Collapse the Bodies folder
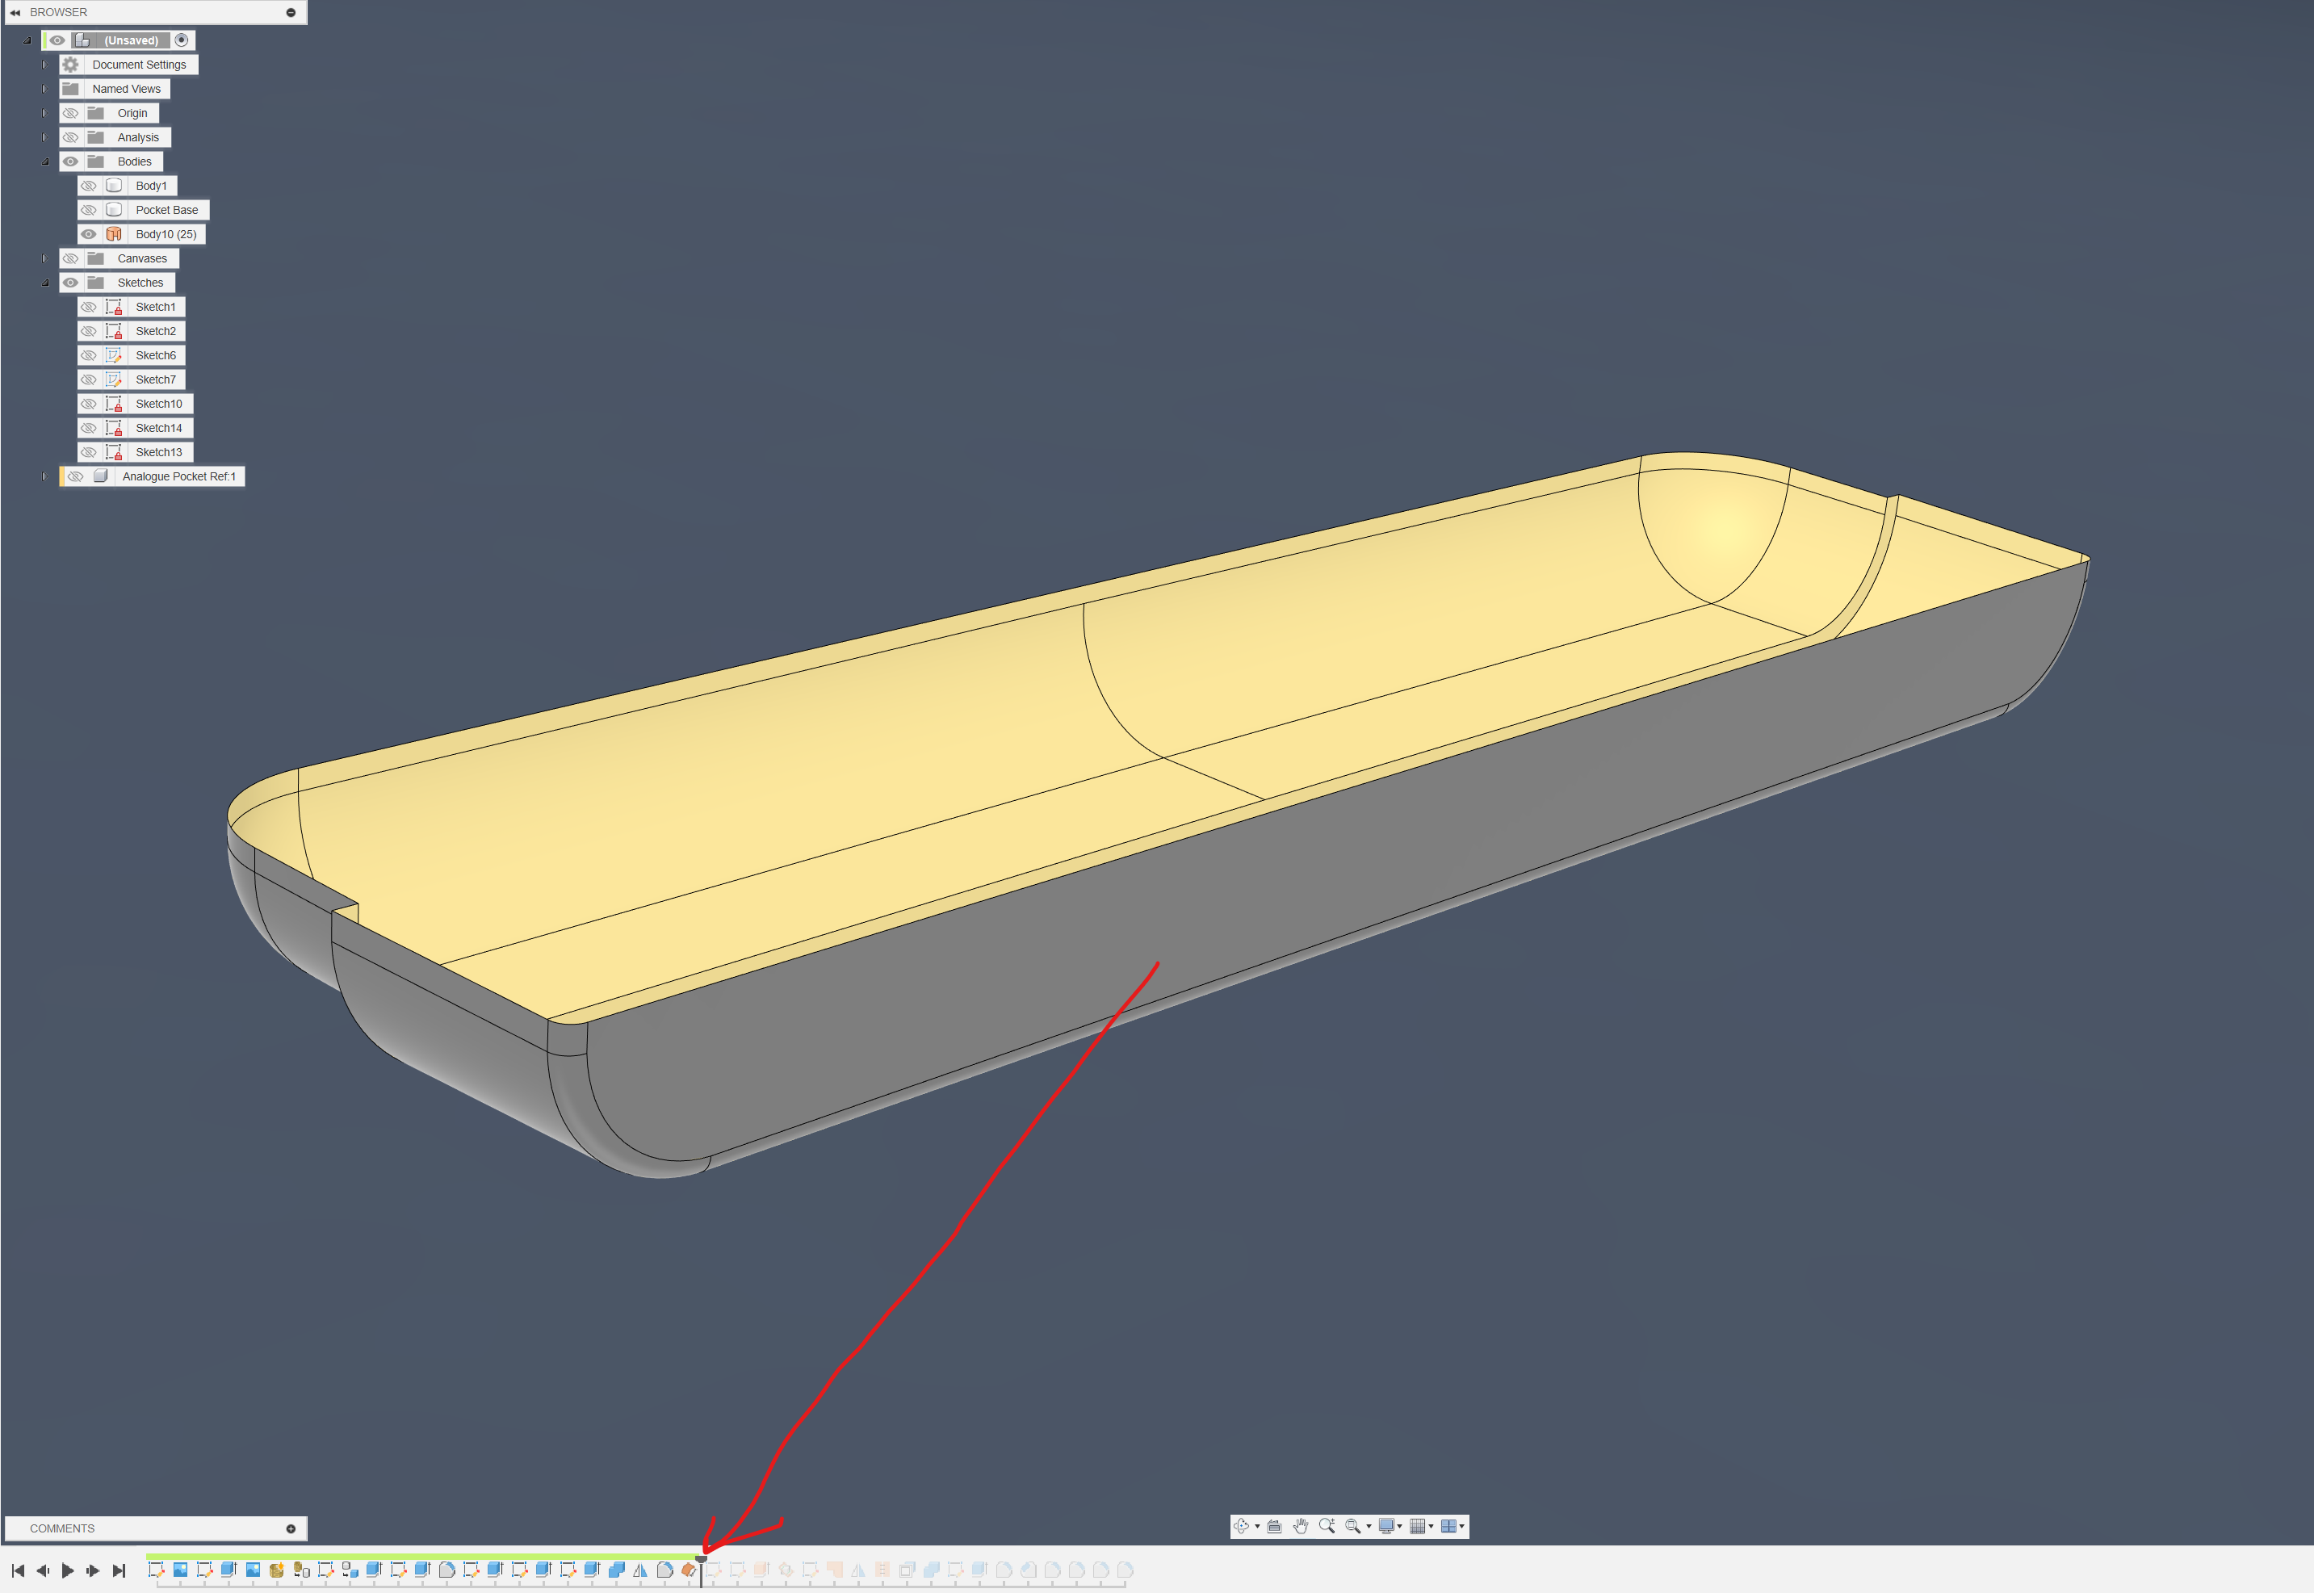Screen dimensions: 2314x1593 pyautogui.click(x=45, y=161)
